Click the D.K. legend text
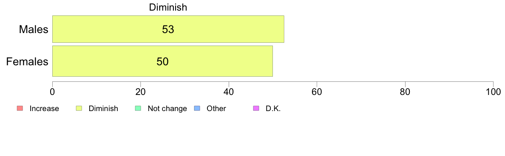This screenshot has height=156, width=505. click(x=273, y=109)
